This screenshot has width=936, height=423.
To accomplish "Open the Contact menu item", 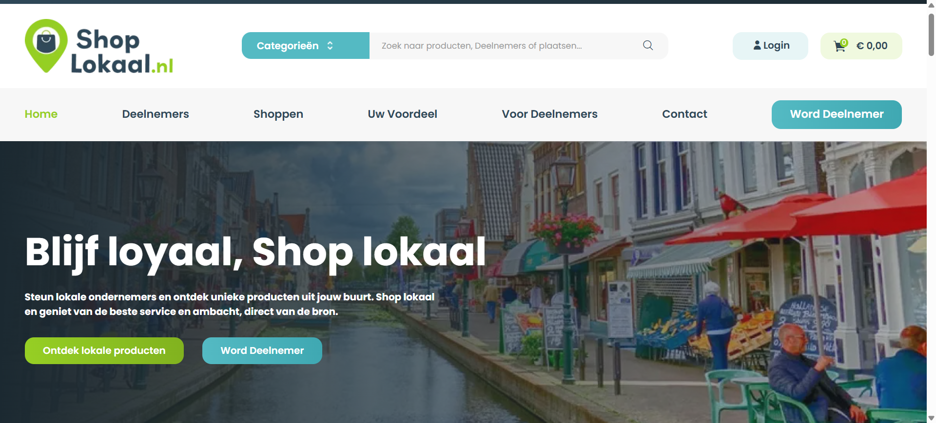I will coord(684,114).
